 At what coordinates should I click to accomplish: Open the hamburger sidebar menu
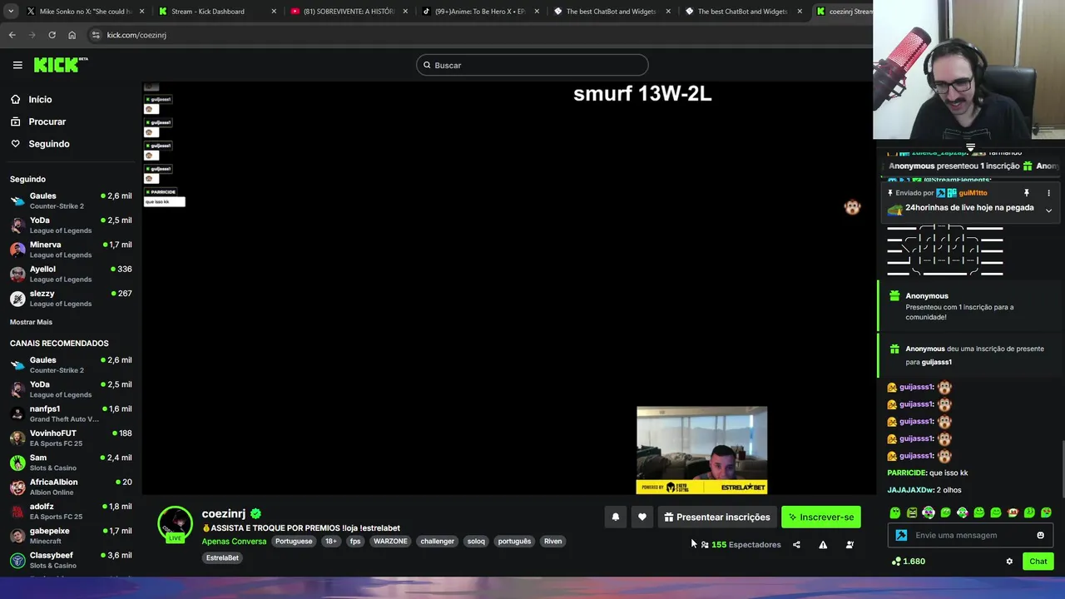17,65
